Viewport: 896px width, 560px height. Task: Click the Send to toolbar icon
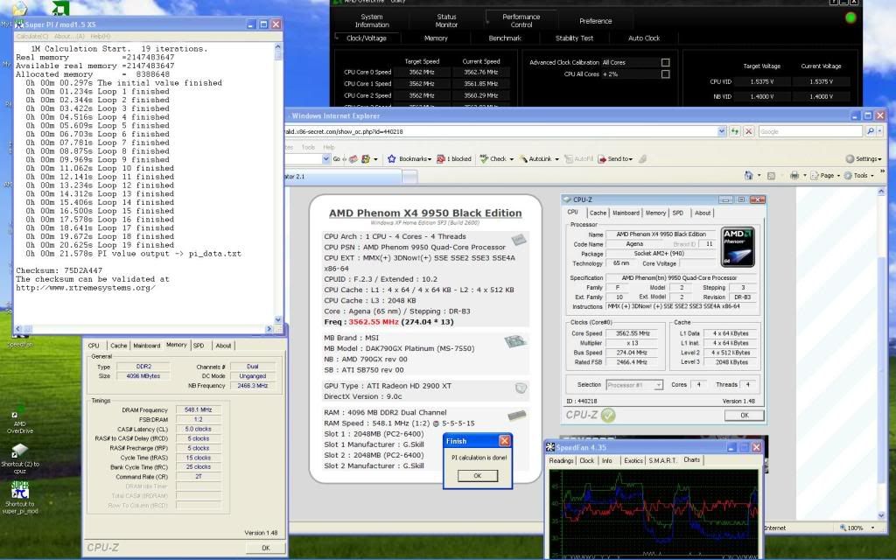[x=602, y=159]
